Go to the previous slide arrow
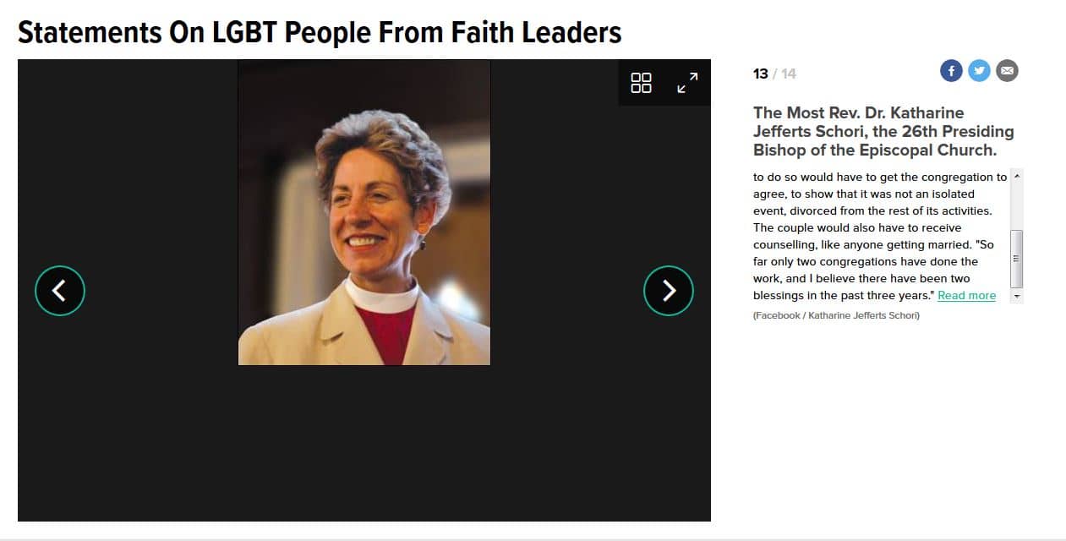Screen dimensions: 1066x541 [x=60, y=291]
